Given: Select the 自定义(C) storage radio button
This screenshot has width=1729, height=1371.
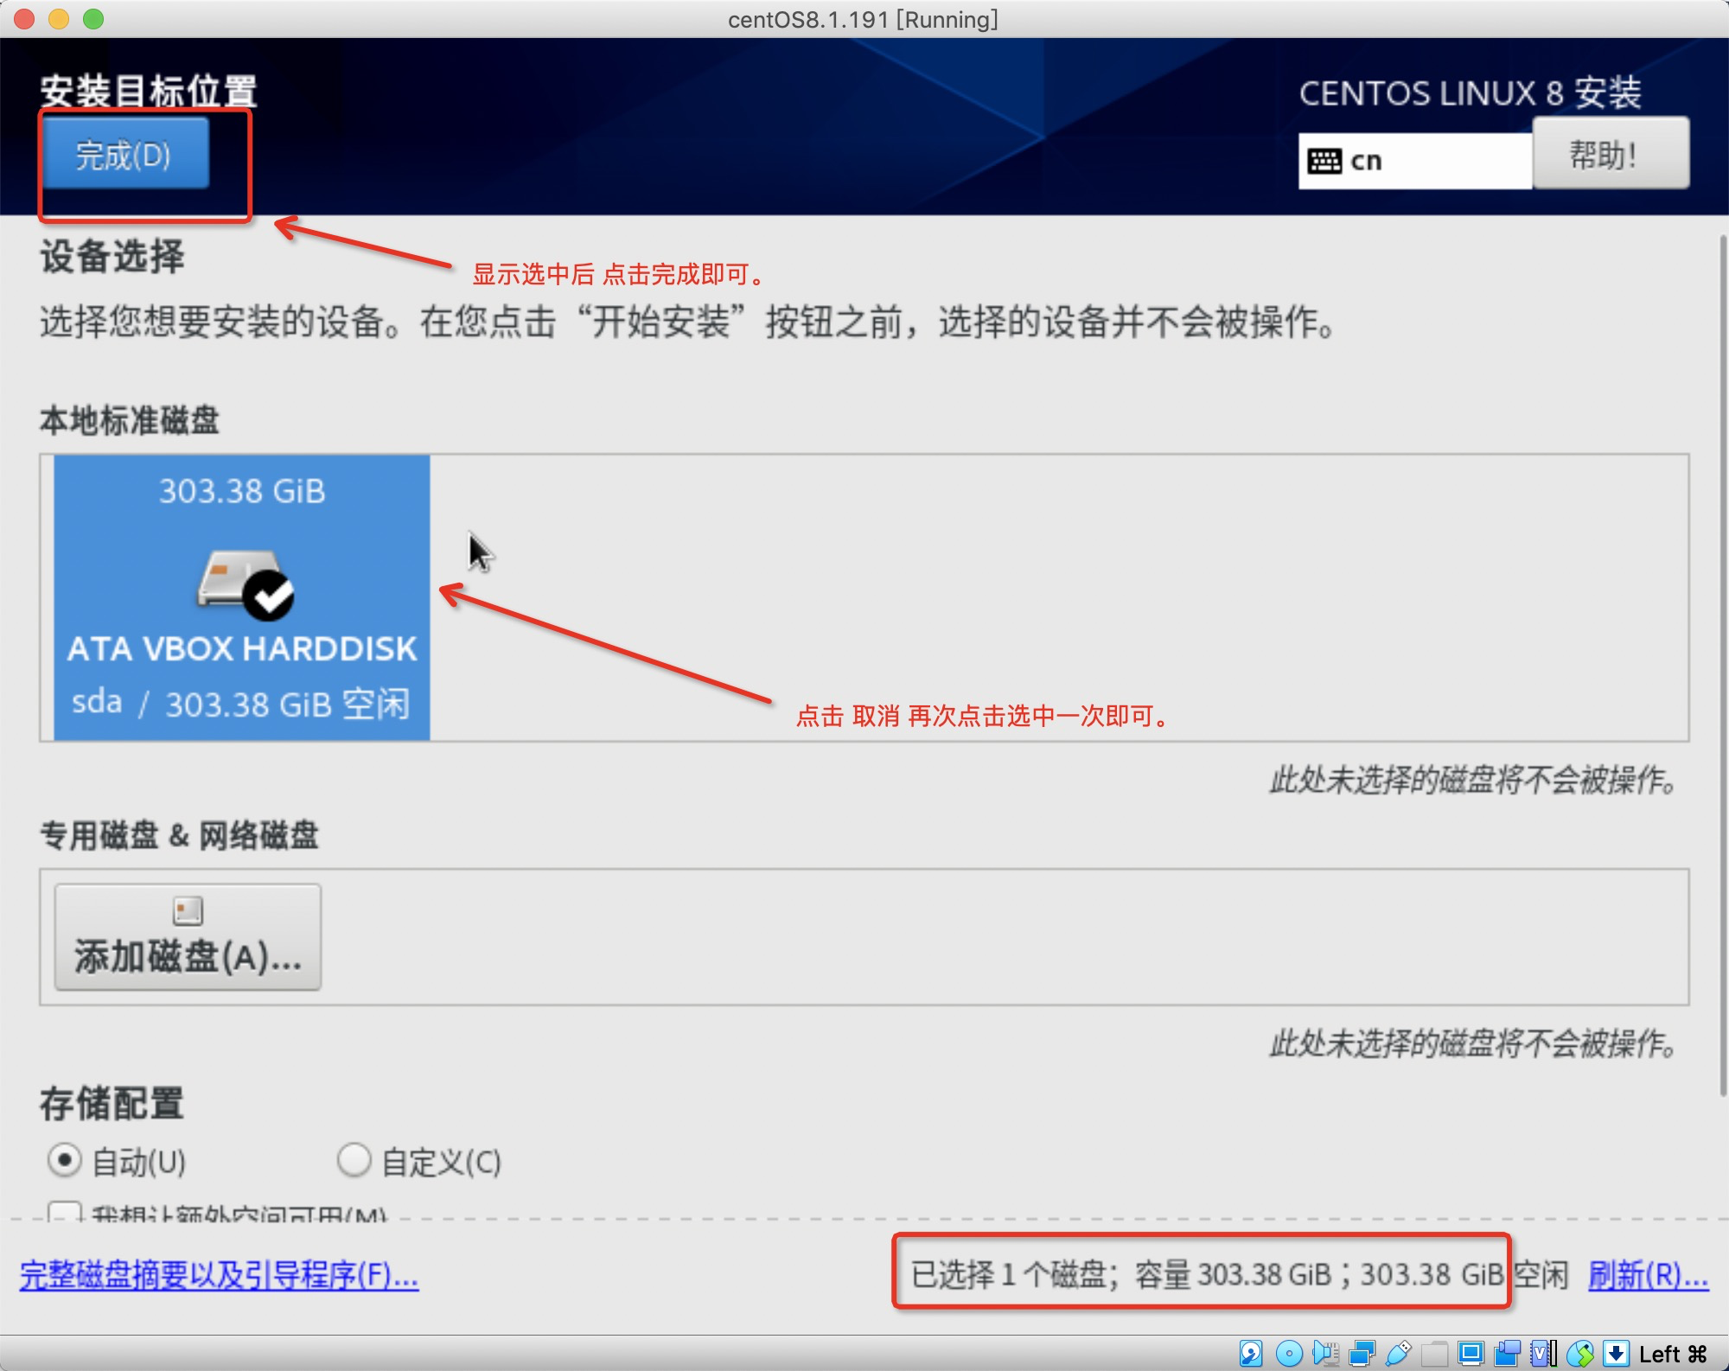Looking at the screenshot, I should tap(354, 1160).
